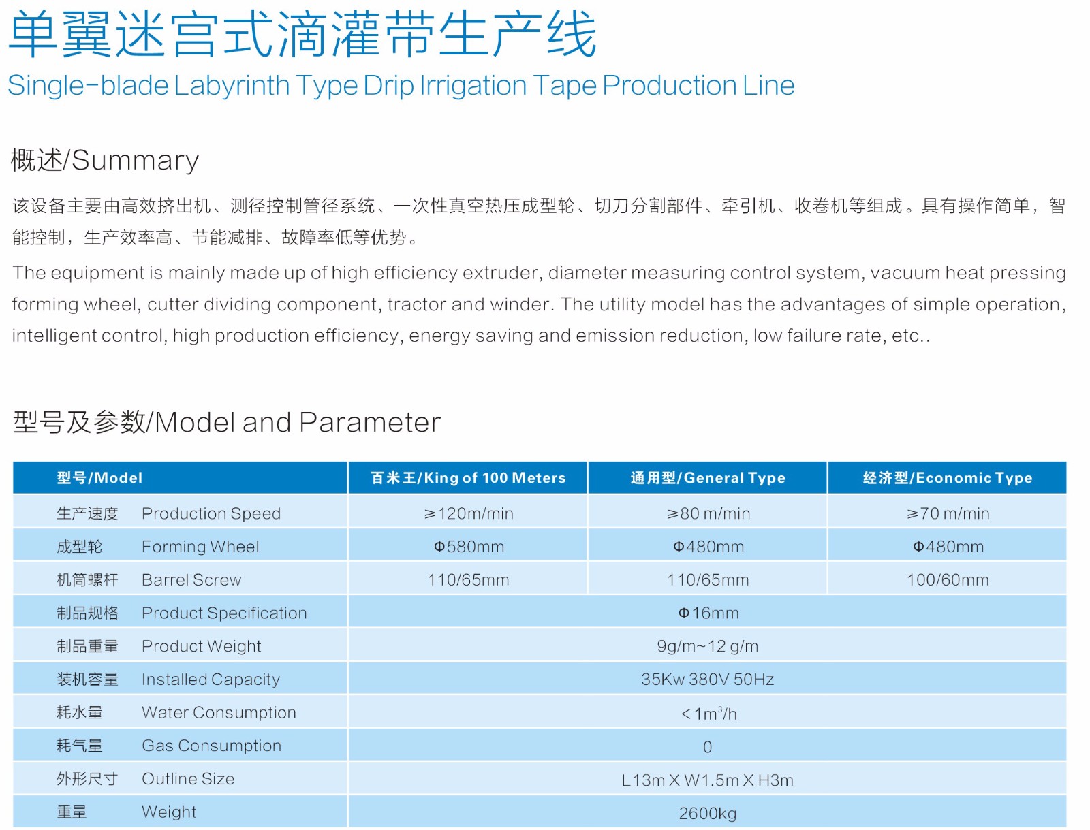Click the Gas Consumption value 0

[x=708, y=747]
